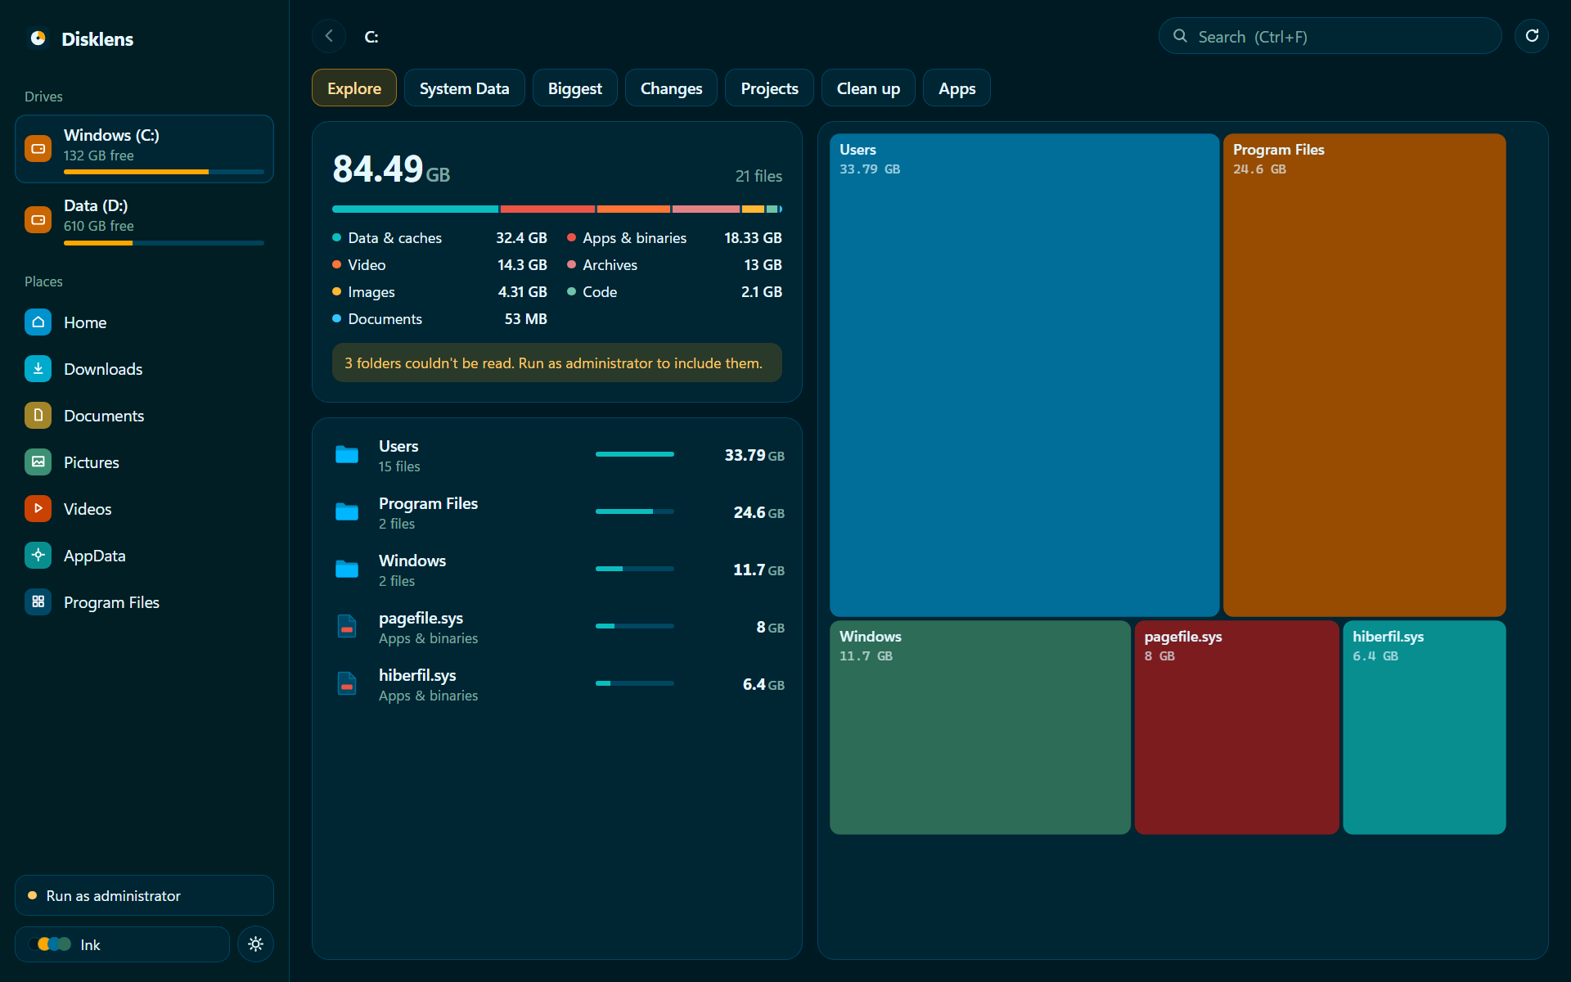Click the back arrow button
The width and height of the screenshot is (1571, 982).
pyautogui.click(x=329, y=36)
